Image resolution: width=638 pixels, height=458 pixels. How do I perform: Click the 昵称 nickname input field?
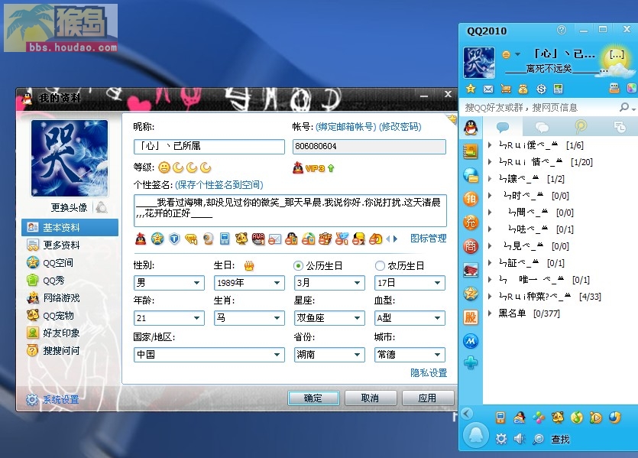[x=209, y=147]
